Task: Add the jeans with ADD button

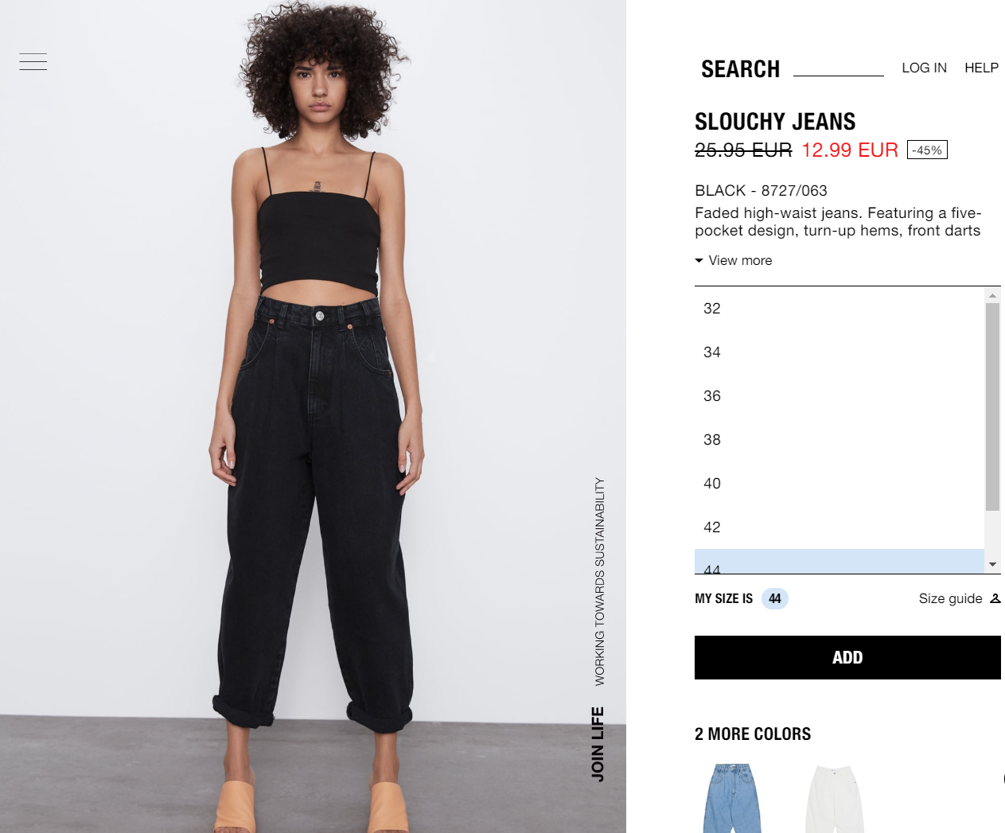Action: 847,657
